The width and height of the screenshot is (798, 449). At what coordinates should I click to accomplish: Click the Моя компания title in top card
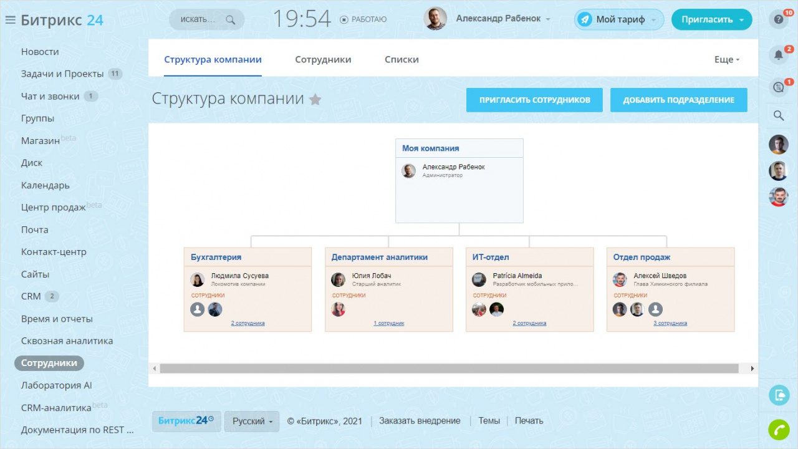click(430, 148)
